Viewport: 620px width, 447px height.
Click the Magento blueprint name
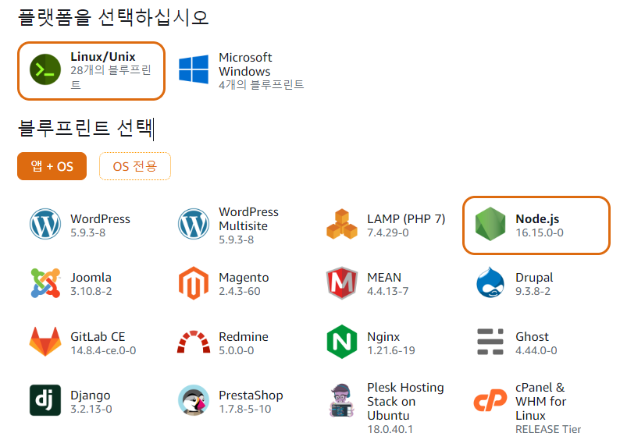coord(244,278)
